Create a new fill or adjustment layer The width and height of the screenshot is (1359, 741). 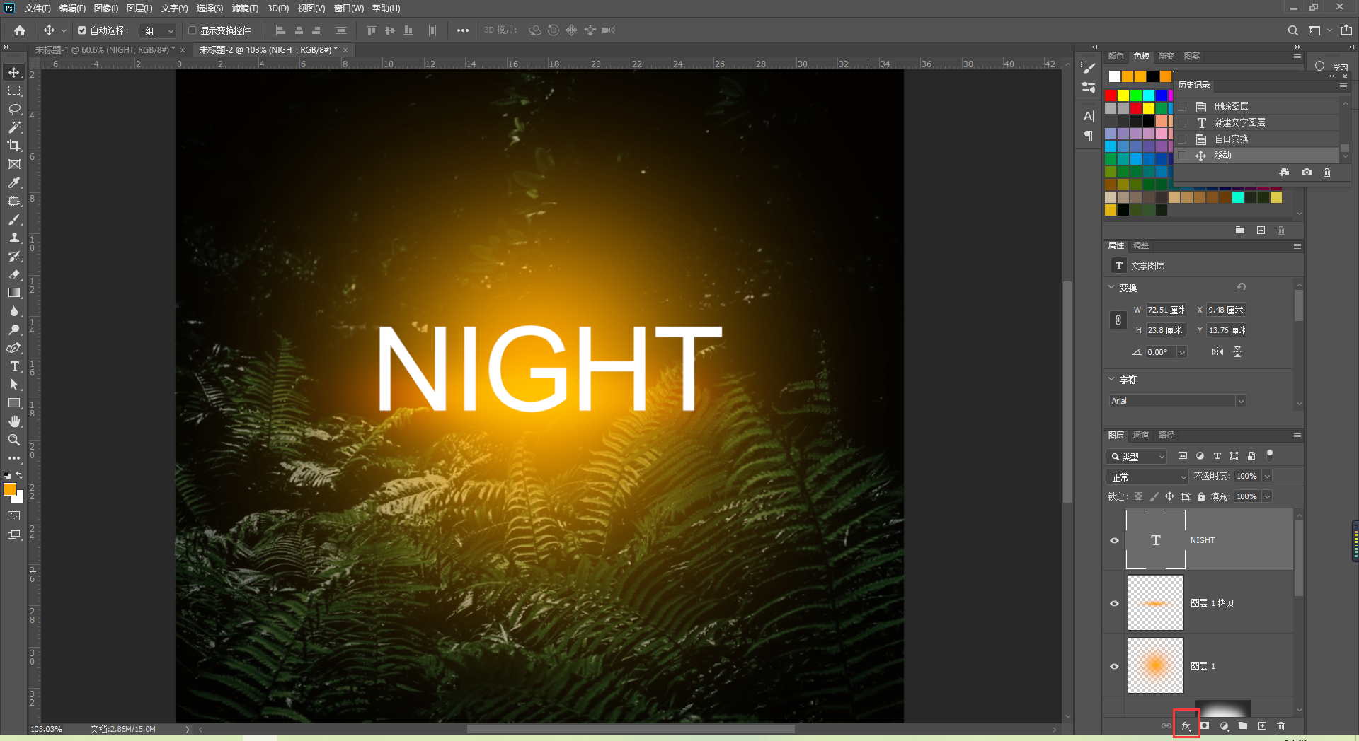pyautogui.click(x=1224, y=726)
